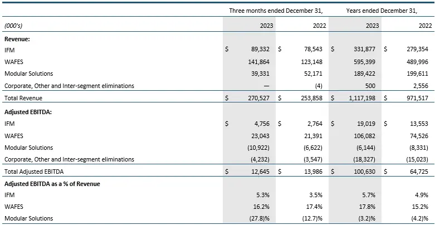This screenshot has height=225, width=435.
Task: Click the "Three months ended December 31," header
Action: [276, 11]
